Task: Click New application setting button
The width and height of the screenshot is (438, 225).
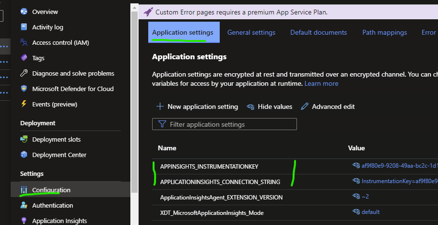Action: coord(197,106)
